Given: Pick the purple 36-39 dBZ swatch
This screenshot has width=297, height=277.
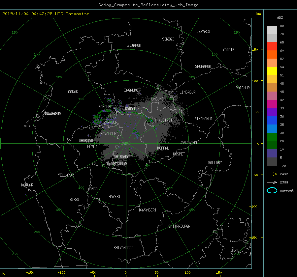Looking at the screenshot, I should [x=272, y=112].
